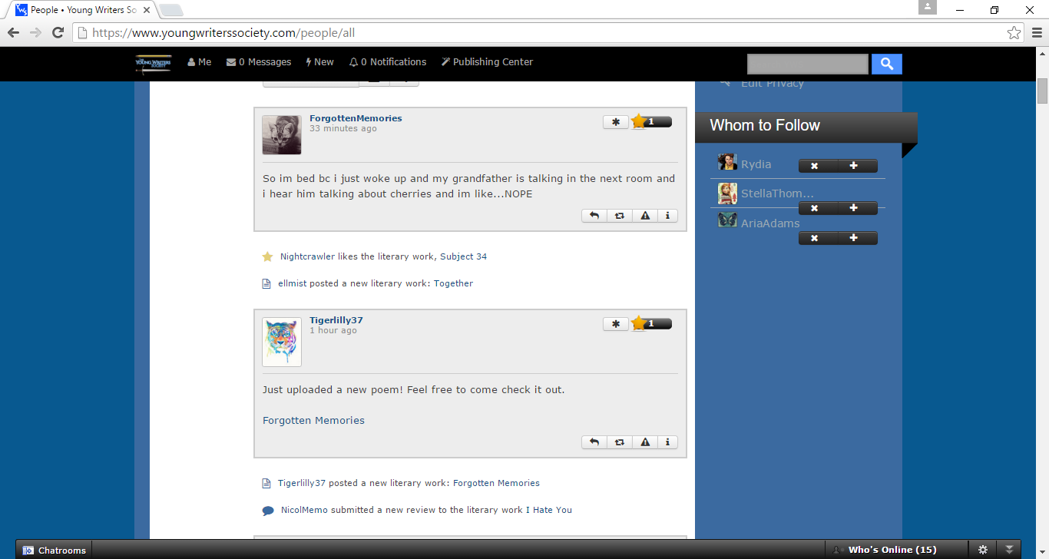Screen dimensions: 1049x559
Task: Open the New dropdown with lightning icon
Action: (320, 62)
